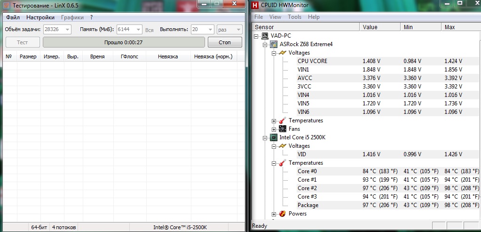Image resolution: width=481 pixels, height=232 pixels.
Task: Click the Стоп button in LinX
Action: [x=225, y=42]
